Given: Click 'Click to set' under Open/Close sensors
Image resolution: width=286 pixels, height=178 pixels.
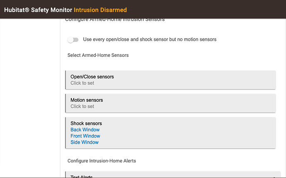Looking at the screenshot, I should tap(82, 83).
